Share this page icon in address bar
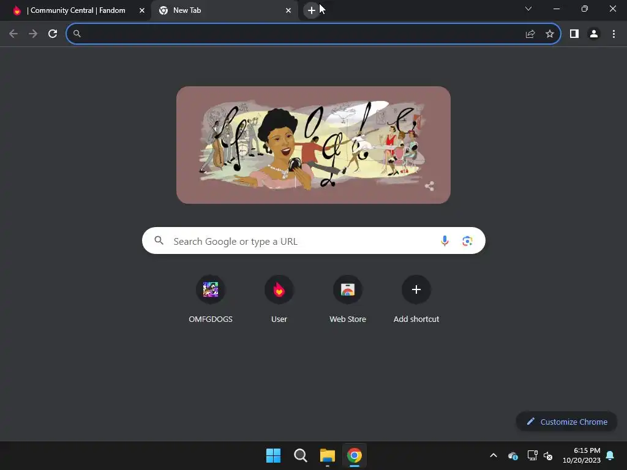 click(x=530, y=34)
